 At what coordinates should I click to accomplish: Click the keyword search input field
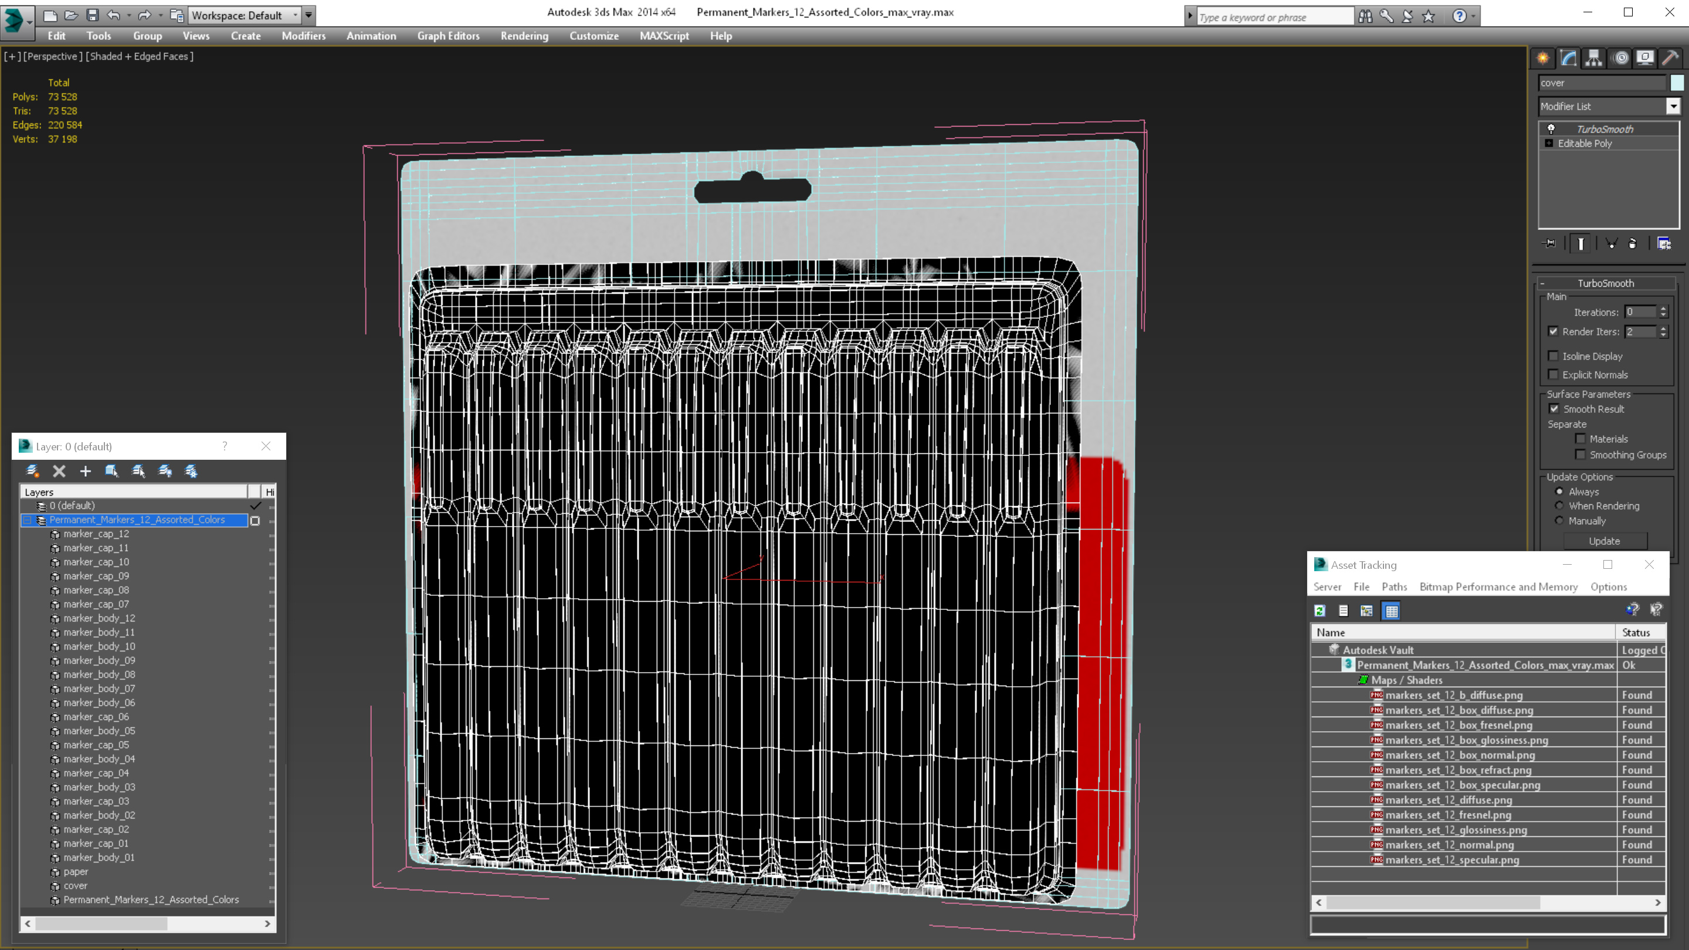click(x=1276, y=16)
